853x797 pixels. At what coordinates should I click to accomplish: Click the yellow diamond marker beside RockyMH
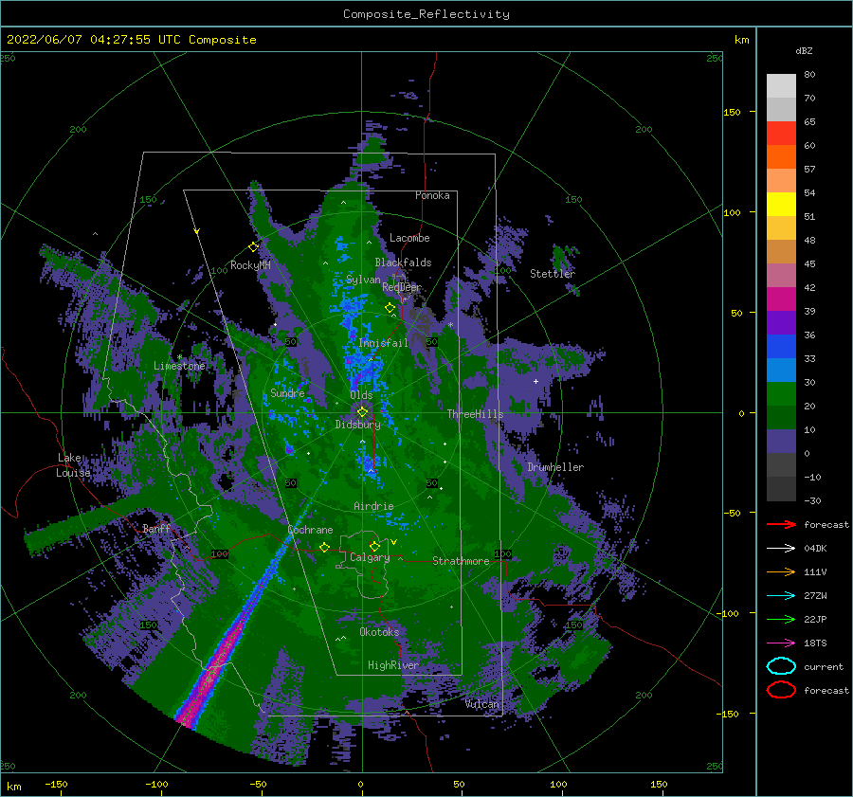point(253,247)
